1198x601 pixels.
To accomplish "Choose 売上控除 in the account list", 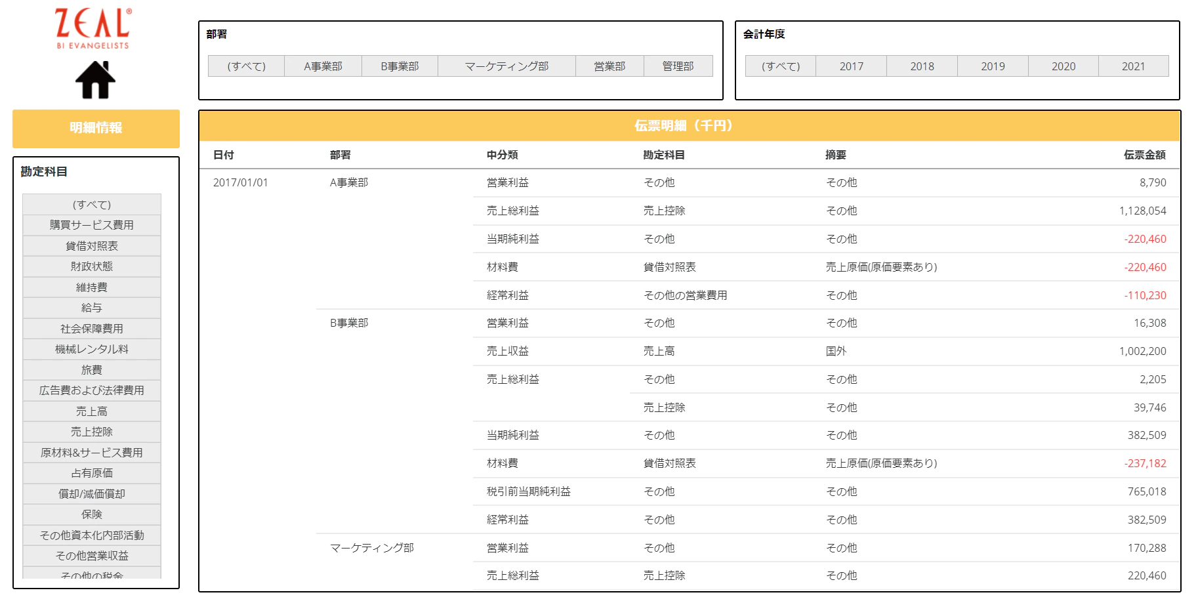I will point(92,432).
